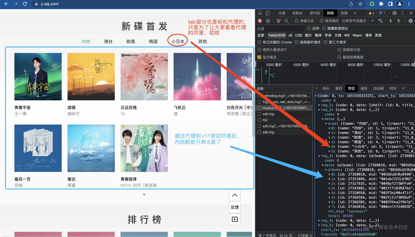Clear the network log
The height and width of the screenshot is (237, 415).
(x=268, y=21)
